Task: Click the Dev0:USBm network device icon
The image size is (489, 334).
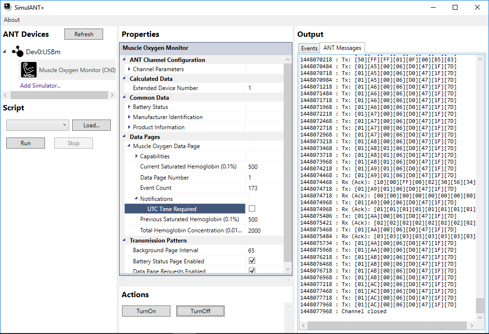Action: click(x=18, y=52)
